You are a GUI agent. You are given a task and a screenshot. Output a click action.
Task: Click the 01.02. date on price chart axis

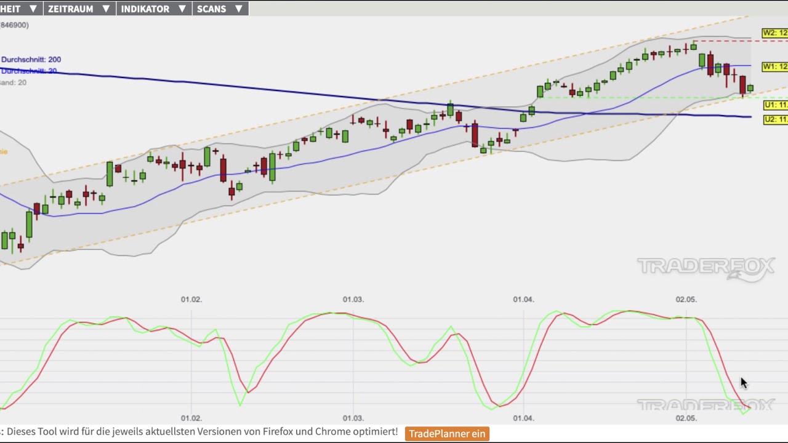point(191,300)
